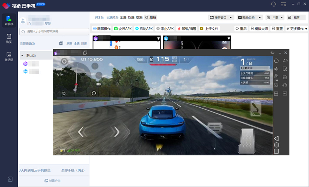
Task: Click 全选 in the top selection bar
Action: pos(123,17)
